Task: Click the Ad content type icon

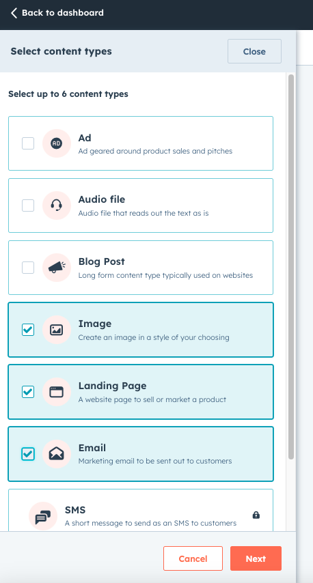Action: pyautogui.click(x=57, y=143)
